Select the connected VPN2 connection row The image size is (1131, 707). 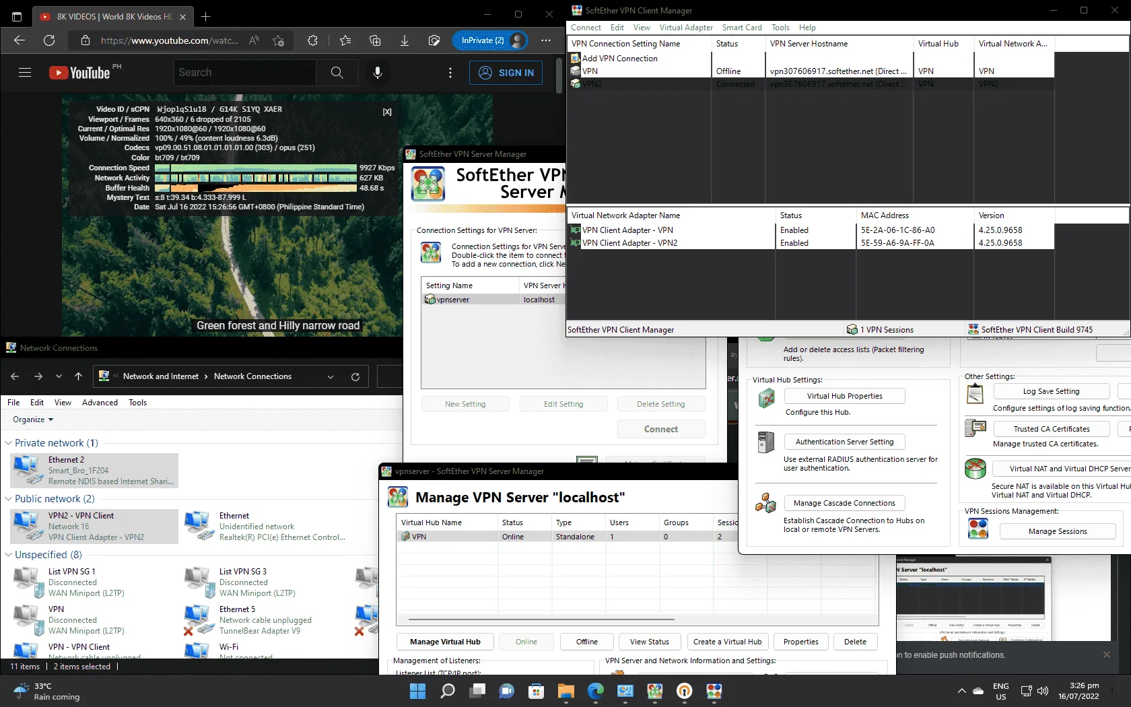811,84
